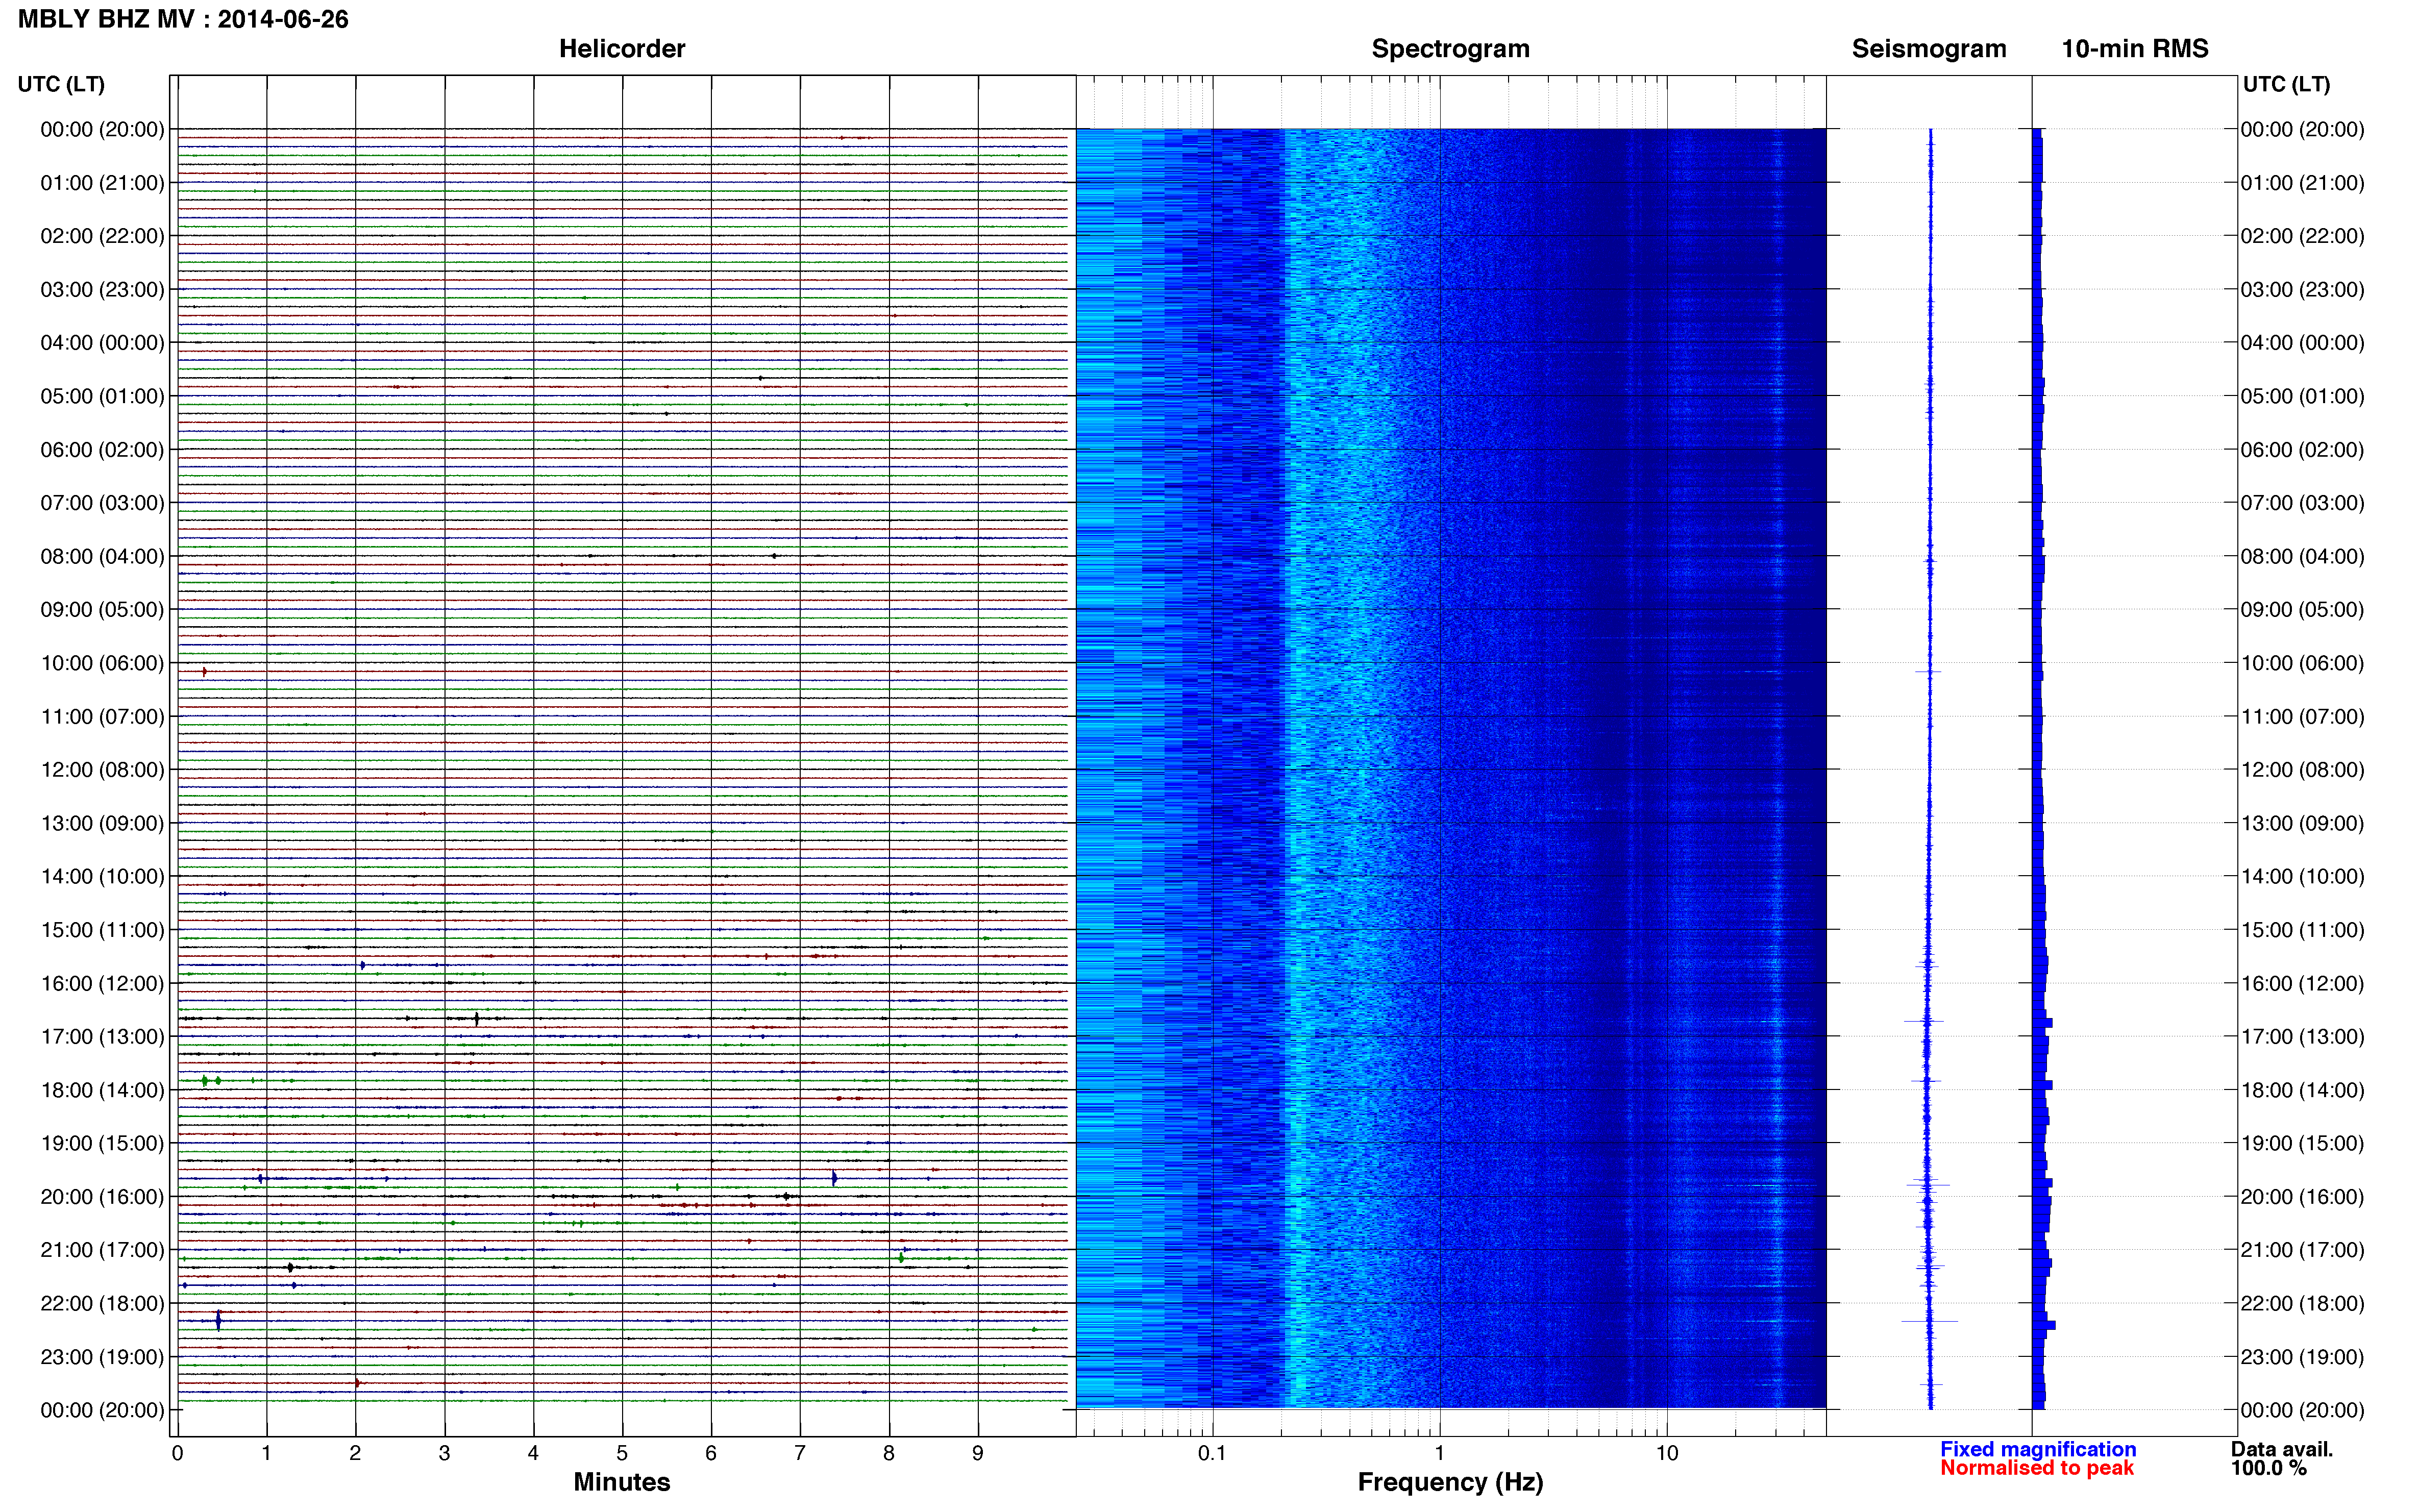The height and width of the screenshot is (1512, 2419).
Task: Select 23:00 (19:00) label beside the helicorder
Action: click(102, 1357)
